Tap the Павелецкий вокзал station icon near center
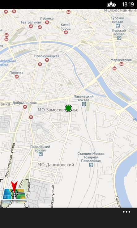This screenshot has width=137, height=228. pyautogui.click(x=84, y=104)
